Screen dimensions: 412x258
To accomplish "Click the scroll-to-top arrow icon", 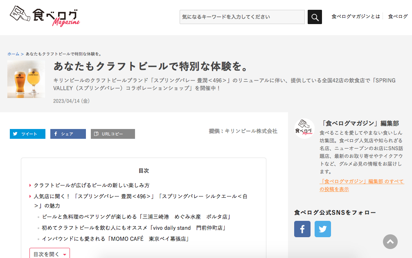I will click(x=390, y=242).
